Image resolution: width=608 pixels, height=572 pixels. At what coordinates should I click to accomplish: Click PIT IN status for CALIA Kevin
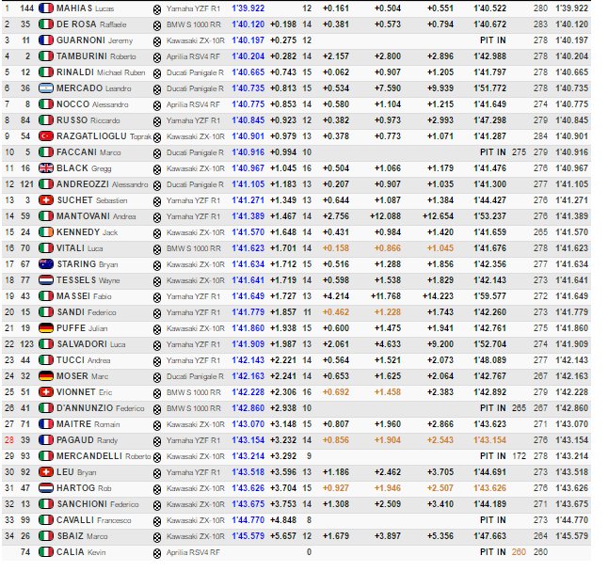coord(493,552)
